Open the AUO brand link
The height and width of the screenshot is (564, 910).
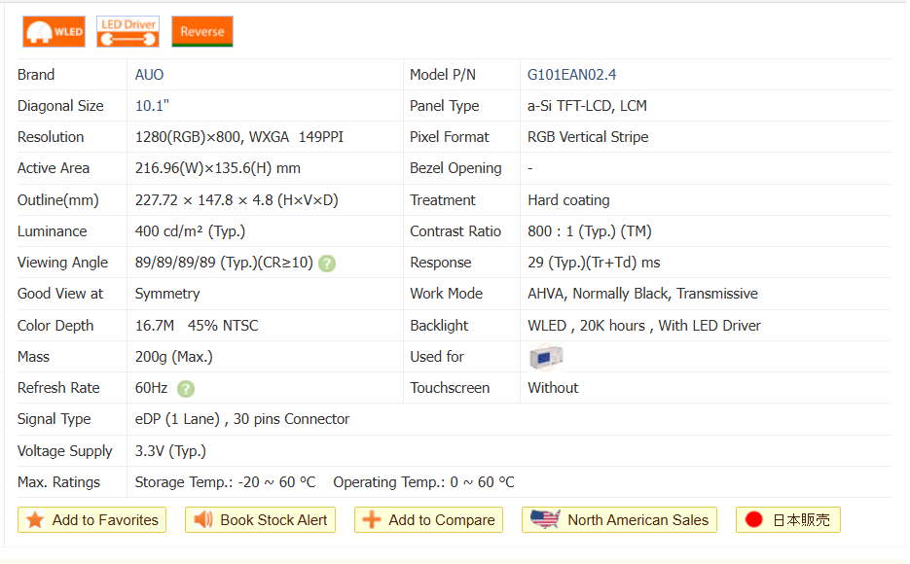[x=149, y=75]
